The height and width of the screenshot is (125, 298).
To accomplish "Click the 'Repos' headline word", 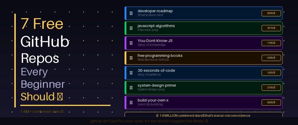I will pos(40,58).
